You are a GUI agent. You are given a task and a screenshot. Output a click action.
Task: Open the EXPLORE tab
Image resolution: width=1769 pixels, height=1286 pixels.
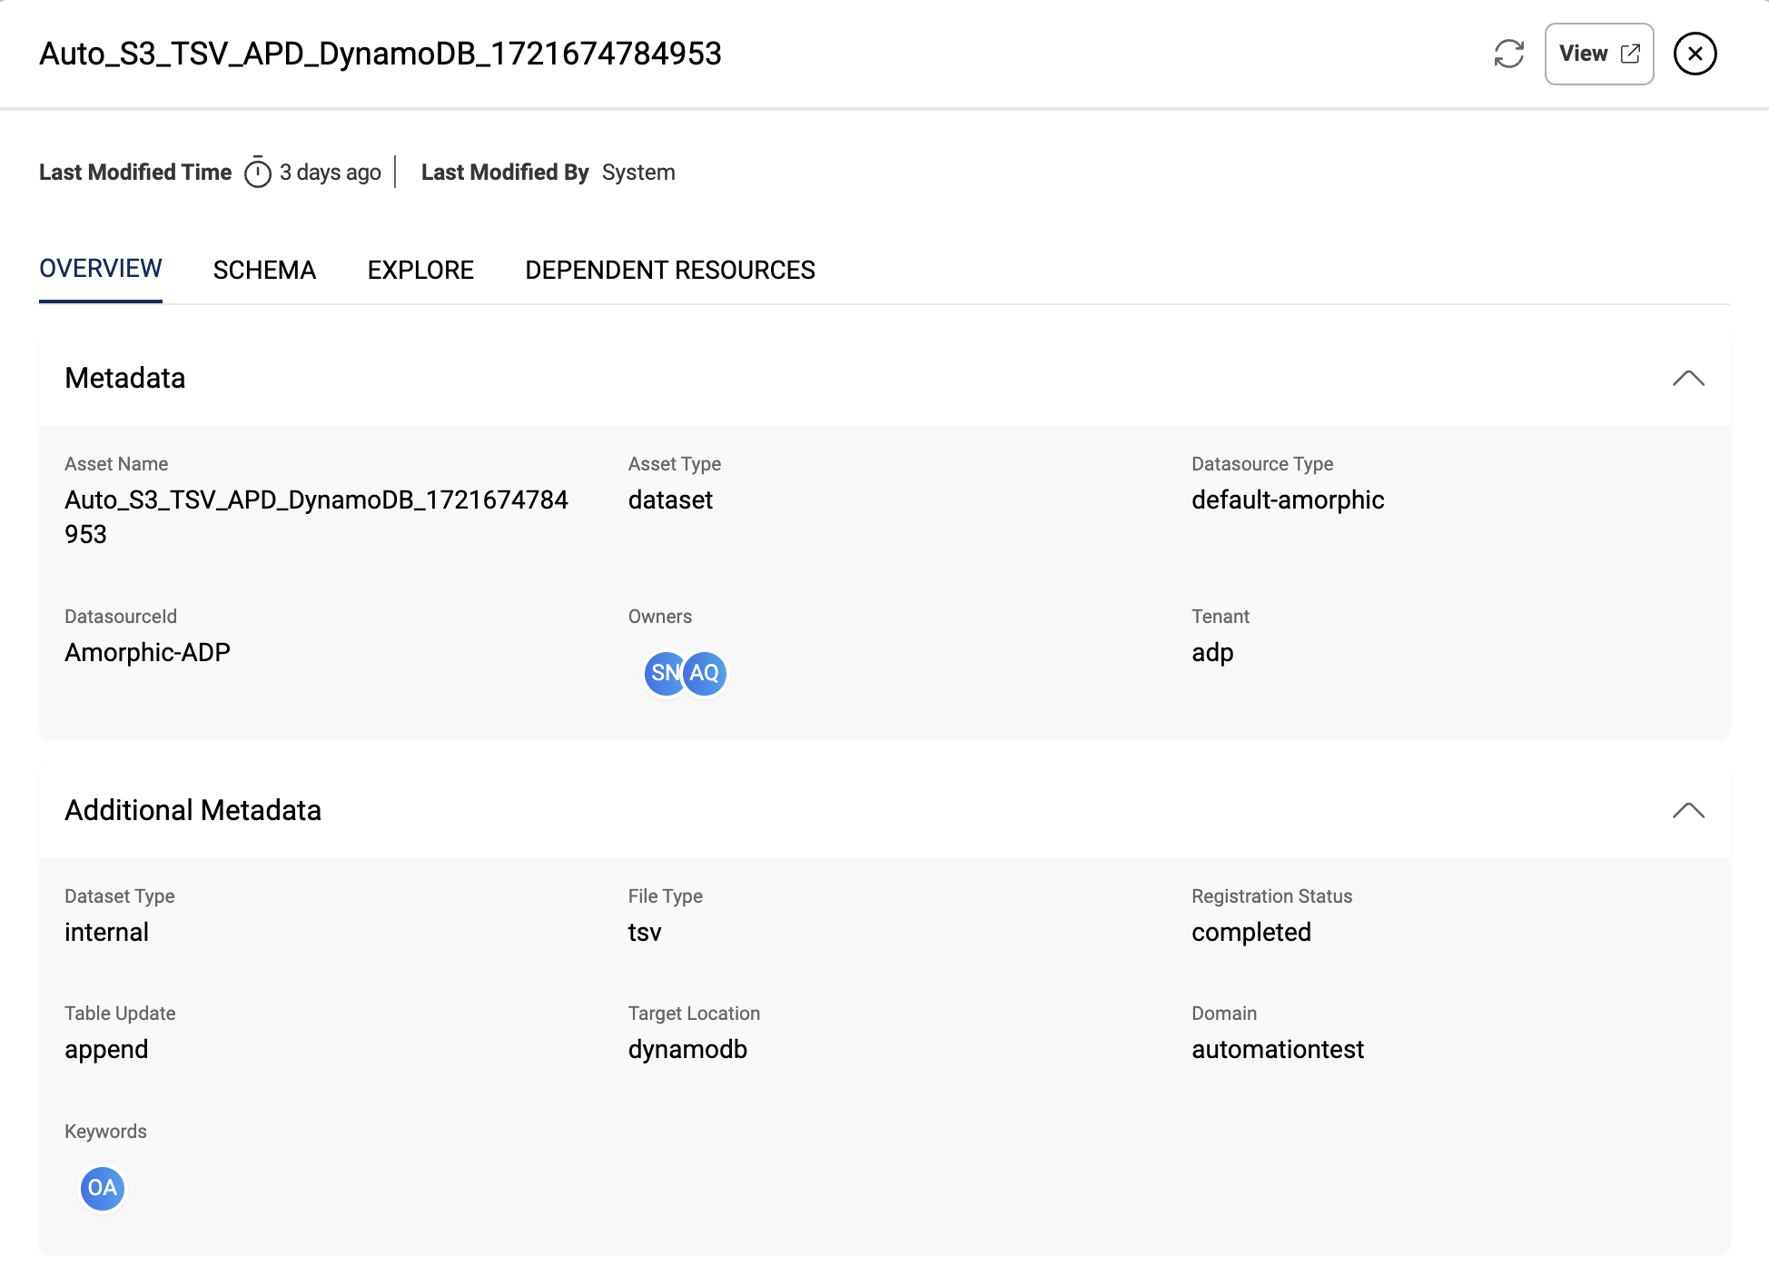tap(420, 270)
